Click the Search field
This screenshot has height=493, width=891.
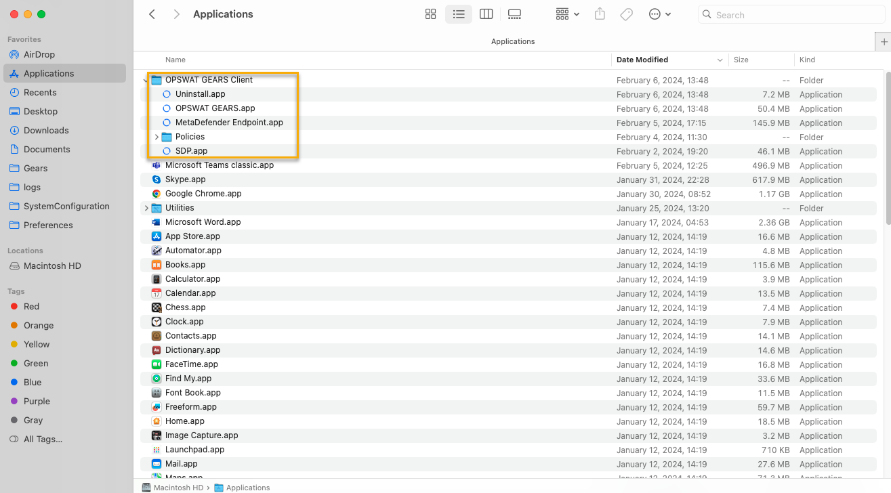[790, 14]
